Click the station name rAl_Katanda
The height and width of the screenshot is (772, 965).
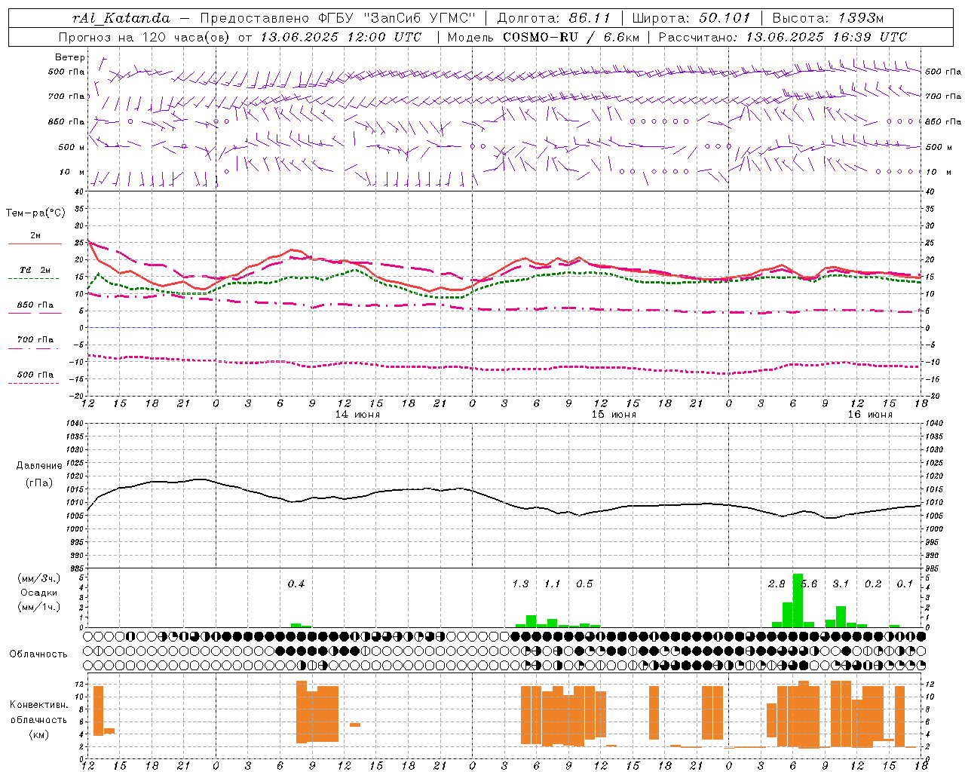pyautogui.click(x=121, y=18)
